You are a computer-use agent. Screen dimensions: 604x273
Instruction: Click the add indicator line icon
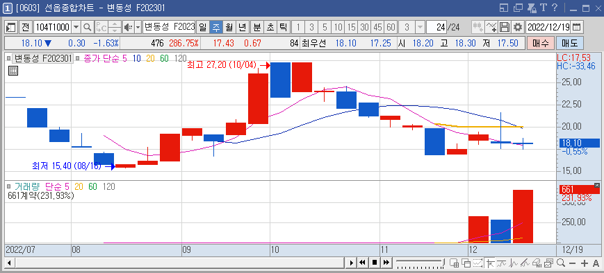491,27
